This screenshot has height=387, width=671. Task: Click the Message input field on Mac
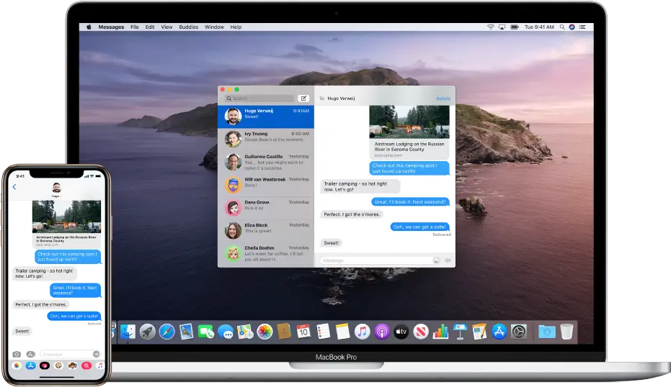click(x=375, y=260)
